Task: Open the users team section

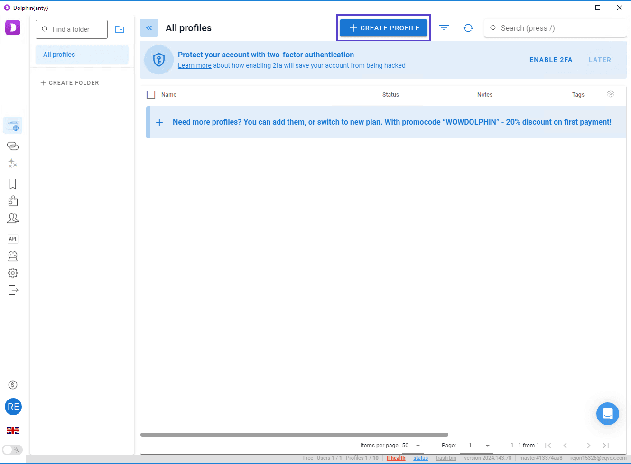Action: click(13, 218)
